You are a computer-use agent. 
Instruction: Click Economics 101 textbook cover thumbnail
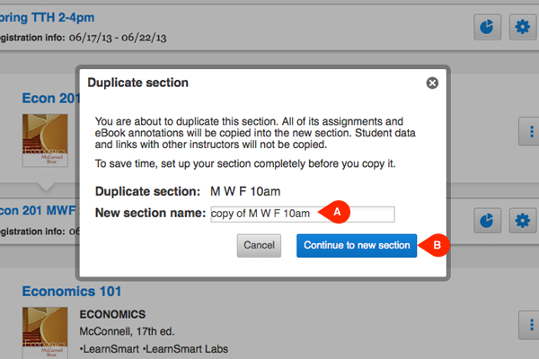click(x=46, y=333)
